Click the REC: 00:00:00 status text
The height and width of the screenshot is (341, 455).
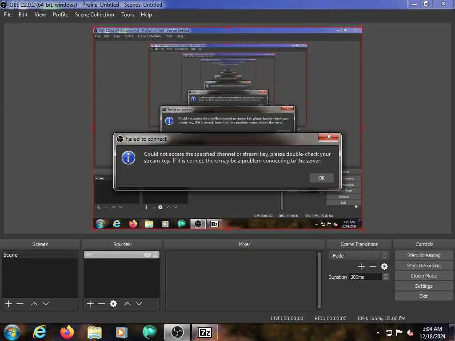coord(330,318)
